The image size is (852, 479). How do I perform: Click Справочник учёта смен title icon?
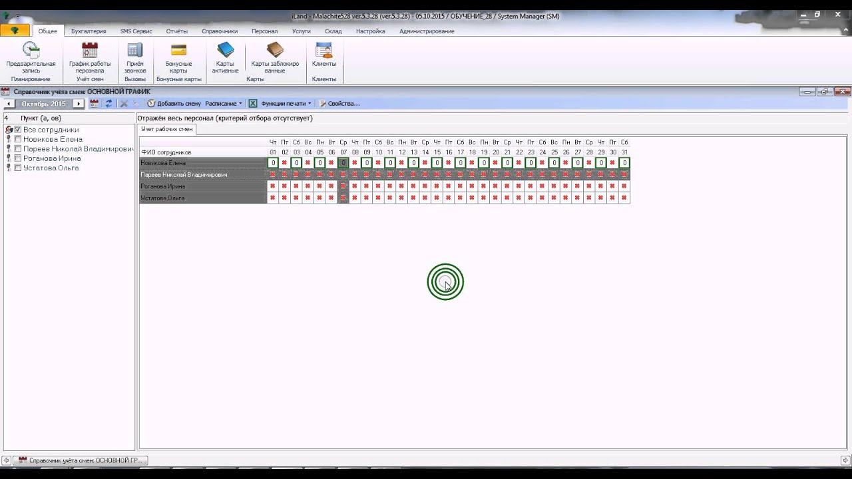5,91
